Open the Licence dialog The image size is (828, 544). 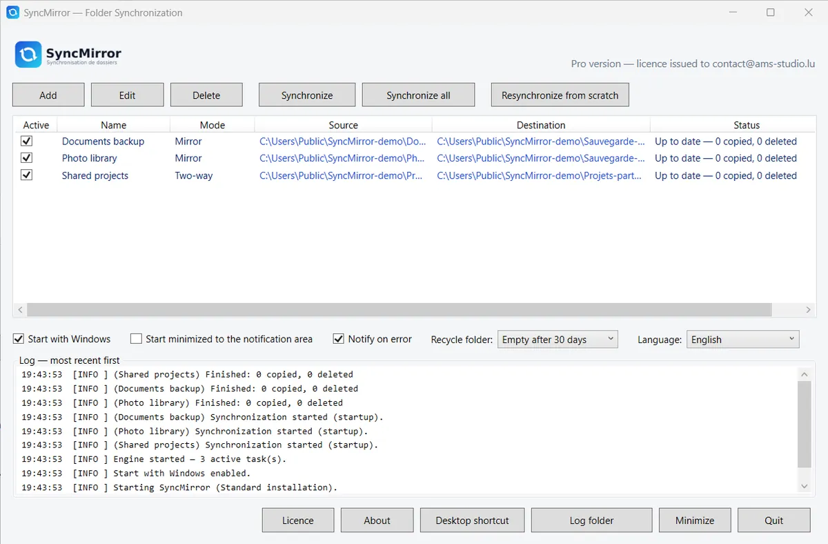point(298,521)
